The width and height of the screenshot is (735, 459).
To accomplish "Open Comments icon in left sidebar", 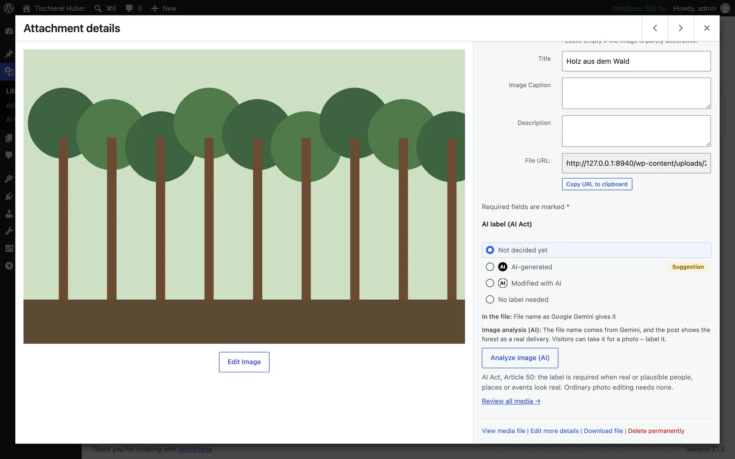I will (x=9, y=155).
